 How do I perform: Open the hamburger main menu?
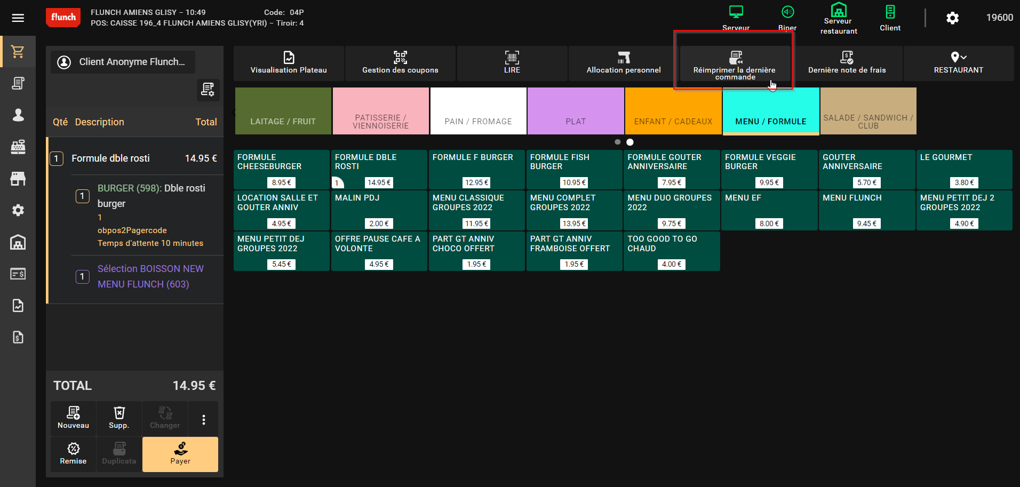(x=18, y=18)
